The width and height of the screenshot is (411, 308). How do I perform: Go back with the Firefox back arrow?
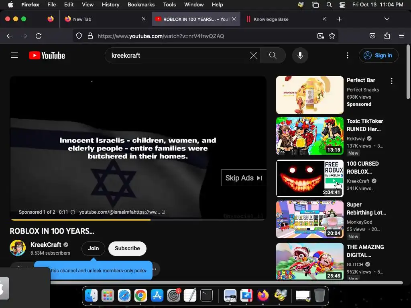(x=10, y=36)
